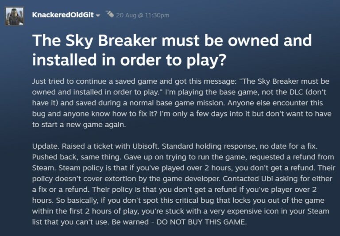This screenshot has height=236, width=340.
Task: Click the "DO NOT BUY THIS GAME" warning text
Action: tap(201, 222)
